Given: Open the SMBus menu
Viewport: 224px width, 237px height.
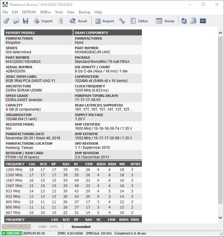Looking at the screenshot, I should click(45, 12).
